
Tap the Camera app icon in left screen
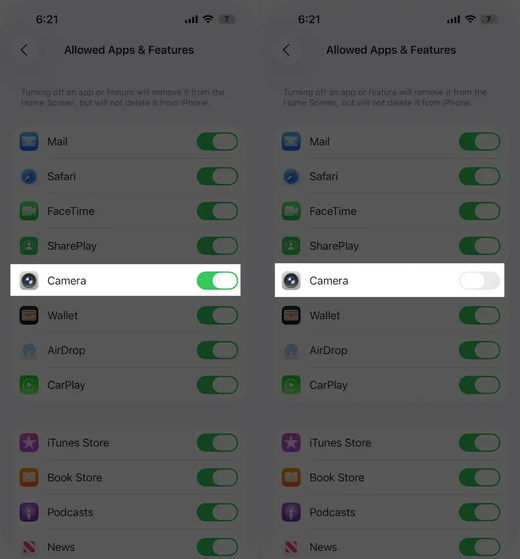(29, 280)
